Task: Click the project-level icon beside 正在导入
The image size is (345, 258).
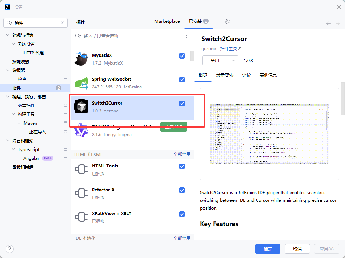Action: (x=65, y=132)
